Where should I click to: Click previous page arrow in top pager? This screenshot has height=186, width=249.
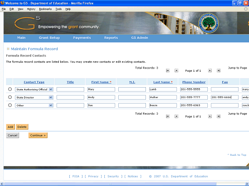176,71
